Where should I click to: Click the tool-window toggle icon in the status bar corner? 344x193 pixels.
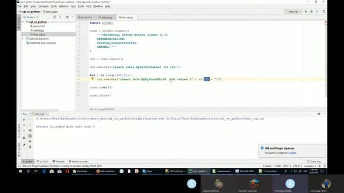tap(19, 166)
